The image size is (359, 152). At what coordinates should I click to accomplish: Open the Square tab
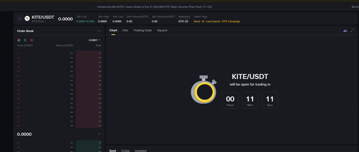162,30
